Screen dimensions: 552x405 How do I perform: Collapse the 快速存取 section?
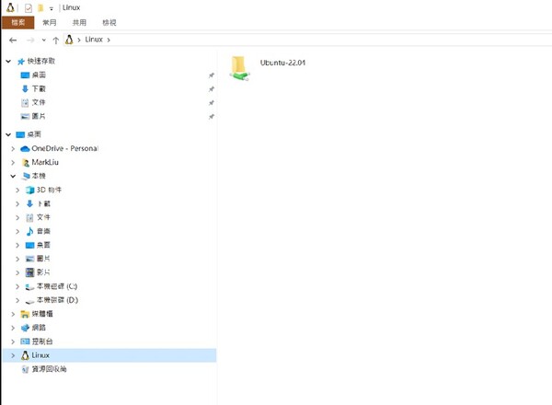8,61
